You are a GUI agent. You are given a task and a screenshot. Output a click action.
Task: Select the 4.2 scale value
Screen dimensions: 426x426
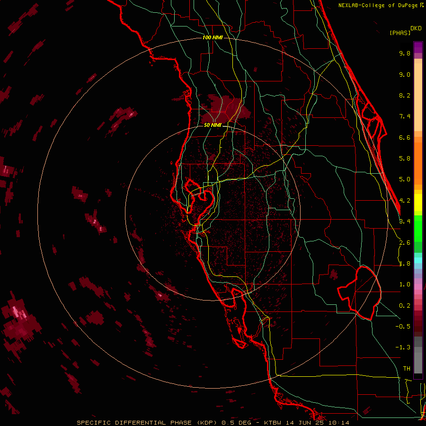[x=405, y=201]
